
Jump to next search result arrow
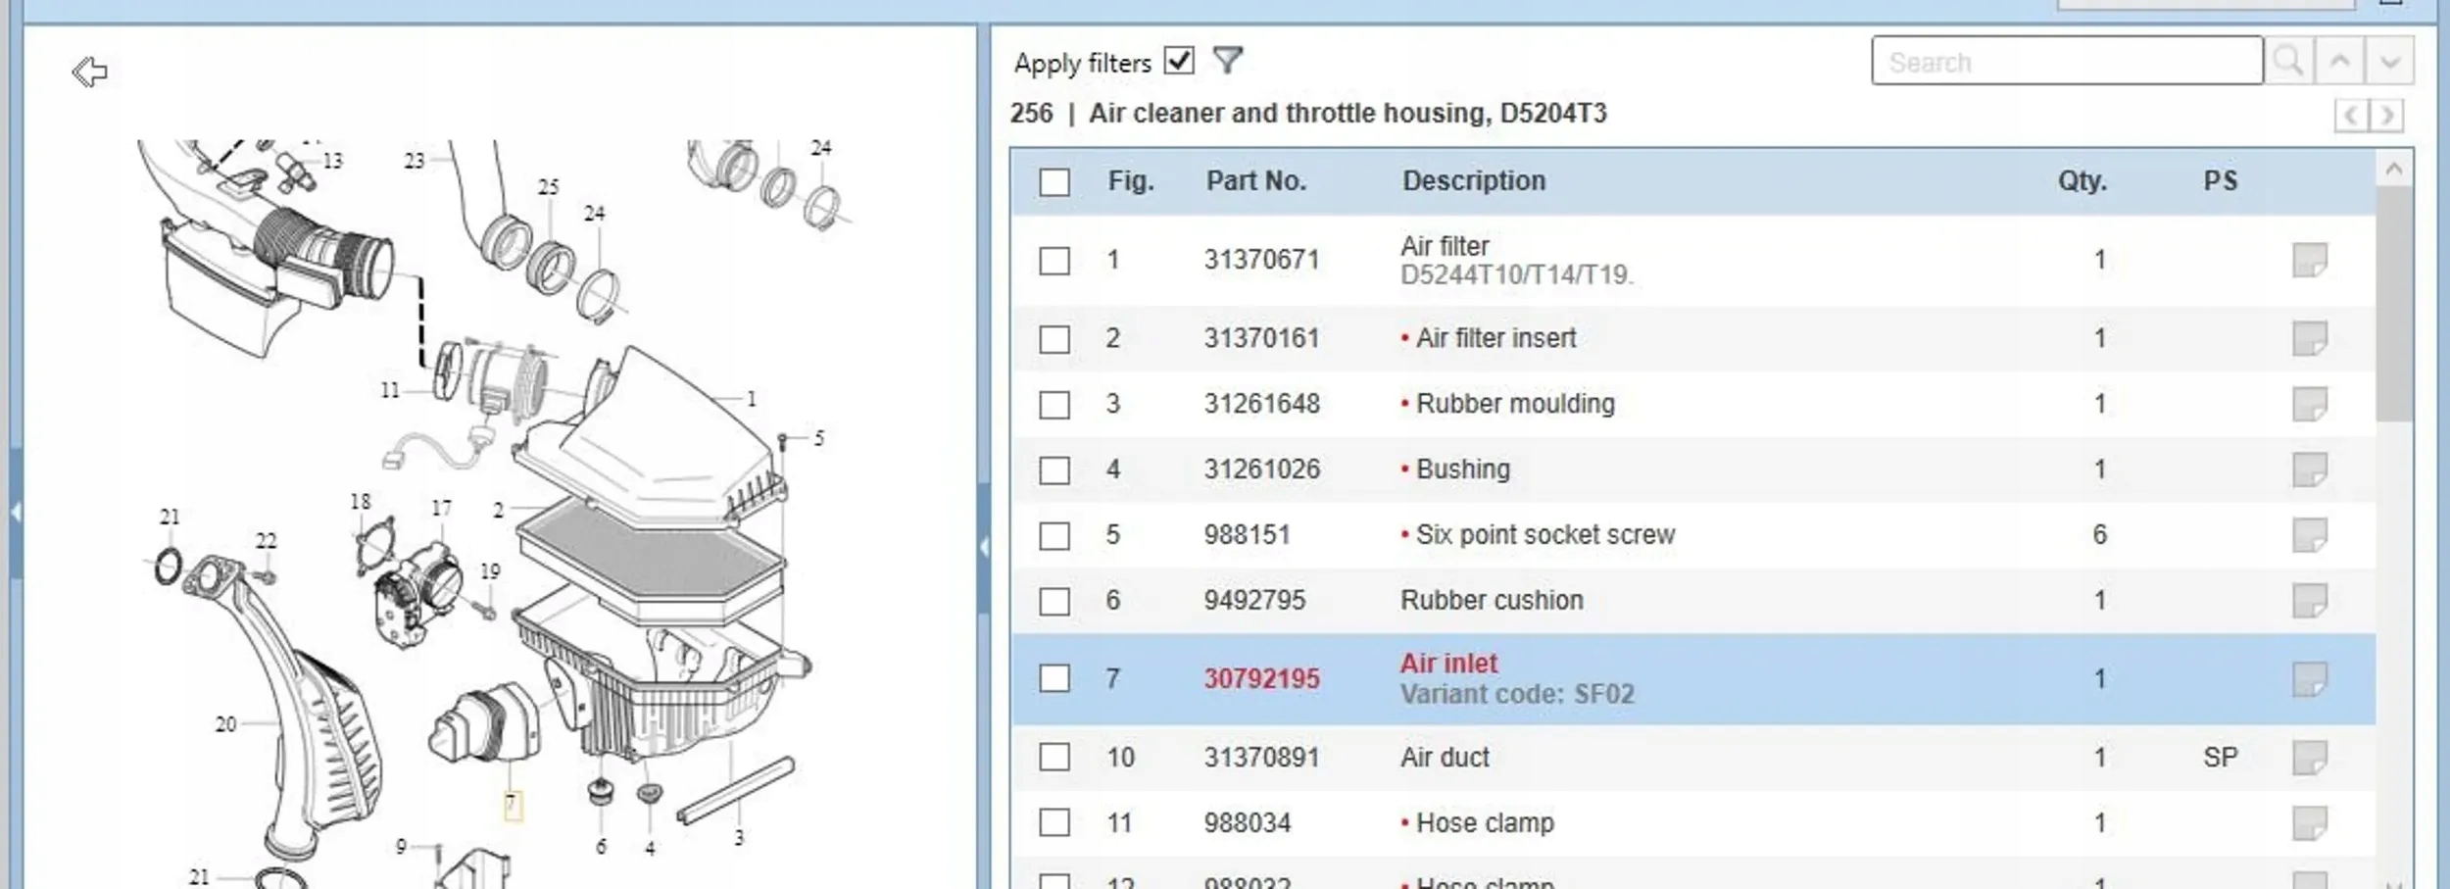pyautogui.click(x=2389, y=62)
